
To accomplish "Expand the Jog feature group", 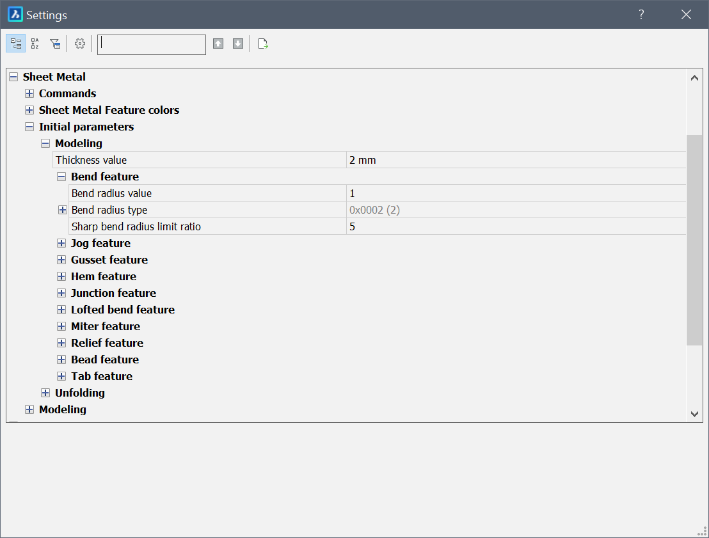I will pos(61,243).
